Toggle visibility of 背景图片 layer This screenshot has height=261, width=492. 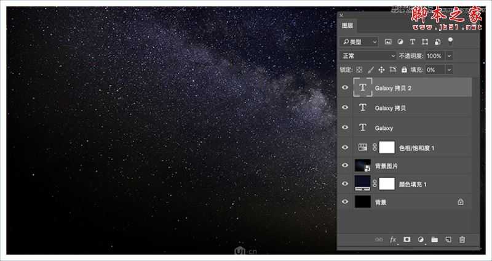tap(345, 165)
